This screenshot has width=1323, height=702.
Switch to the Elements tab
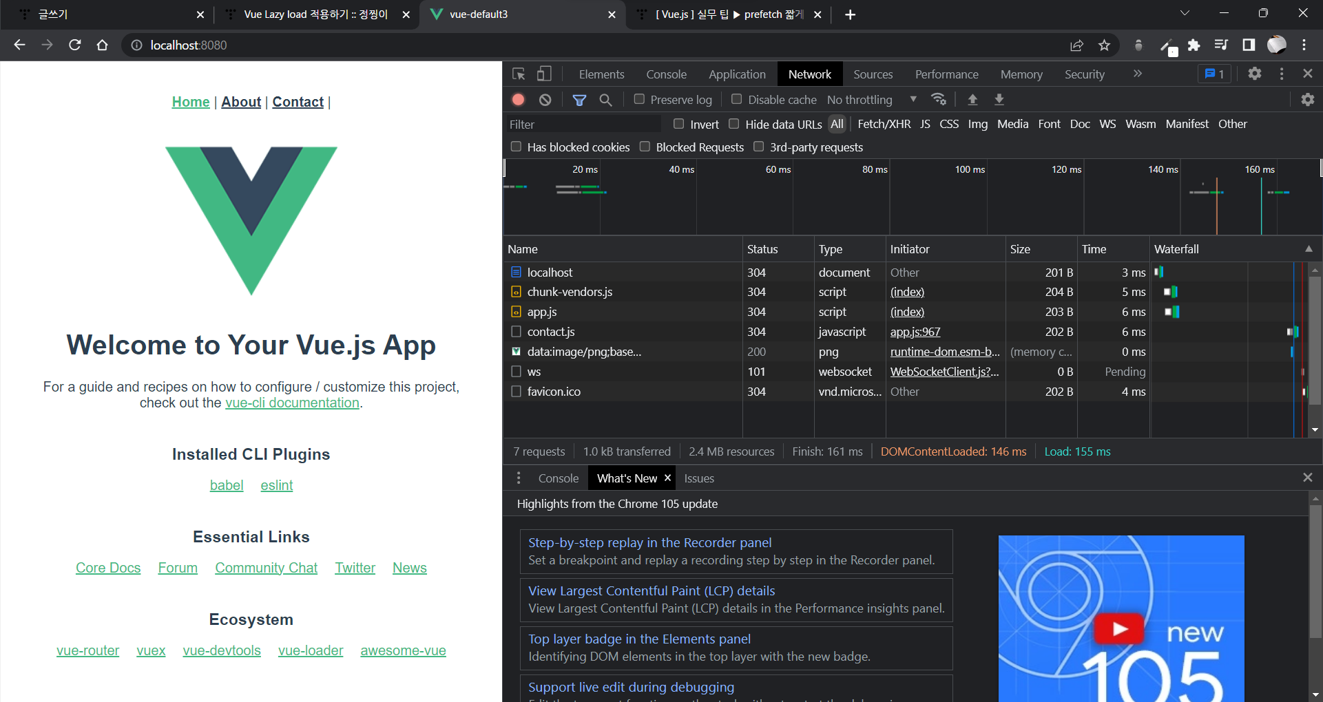click(x=601, y=74)
